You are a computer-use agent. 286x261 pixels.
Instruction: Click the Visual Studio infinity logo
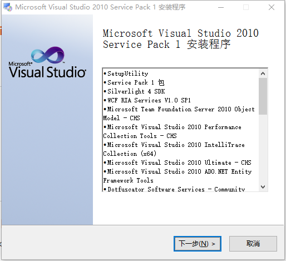(x=47, y=55)
